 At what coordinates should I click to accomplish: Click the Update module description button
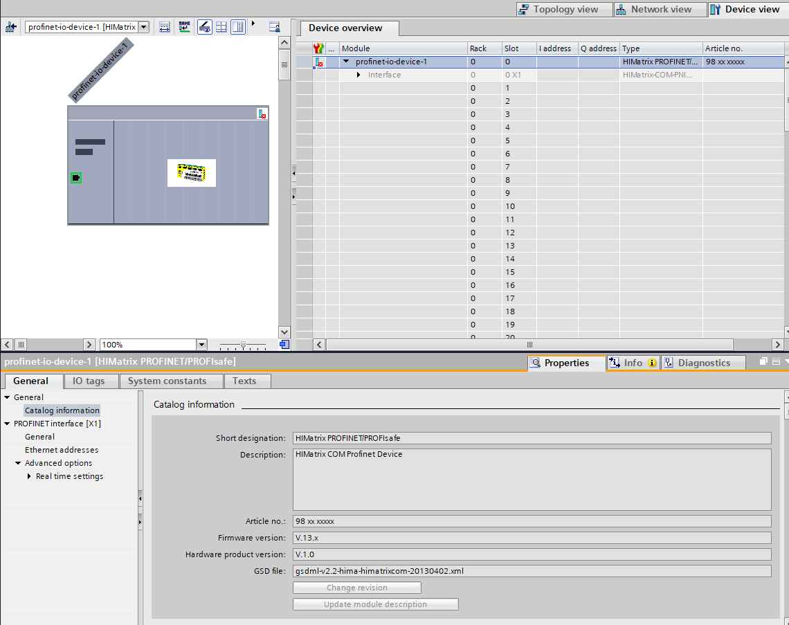(x=375, y=604)
